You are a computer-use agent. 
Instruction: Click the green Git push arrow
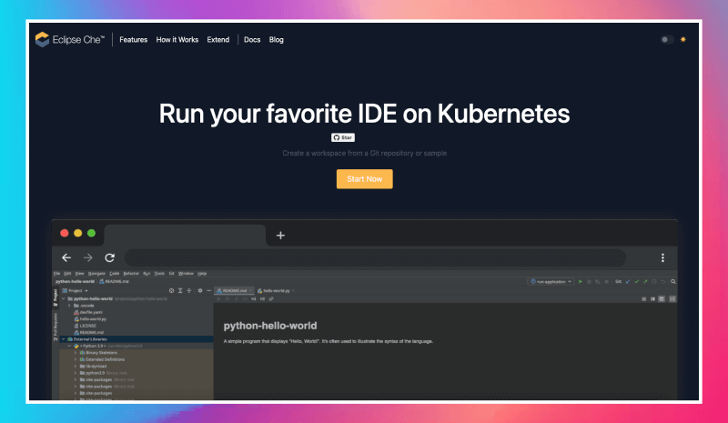[x=645, y=281]
